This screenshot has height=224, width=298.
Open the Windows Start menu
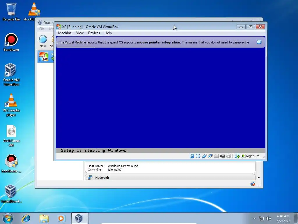click(x=8, y=218)
